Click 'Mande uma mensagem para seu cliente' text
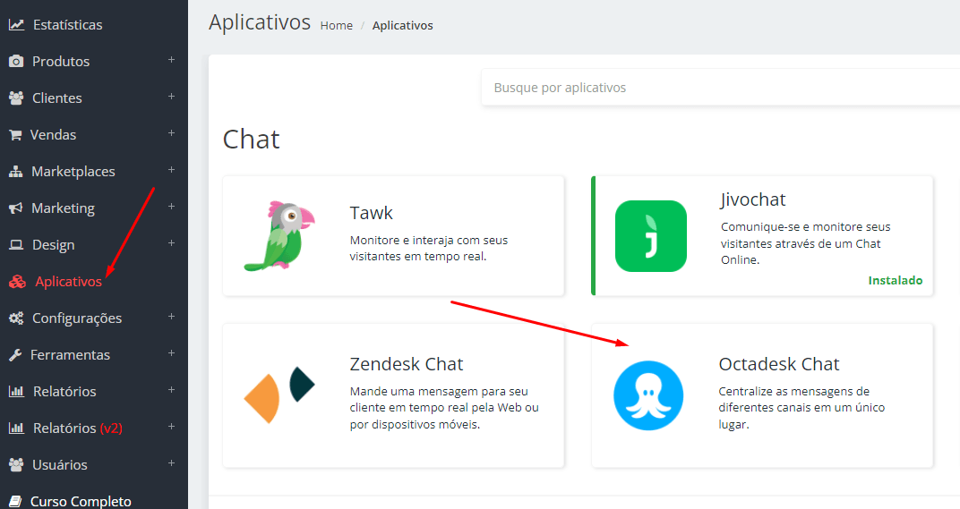Image resolution: width=960 pixels, height=509 pixels. [x=444, y=407]
